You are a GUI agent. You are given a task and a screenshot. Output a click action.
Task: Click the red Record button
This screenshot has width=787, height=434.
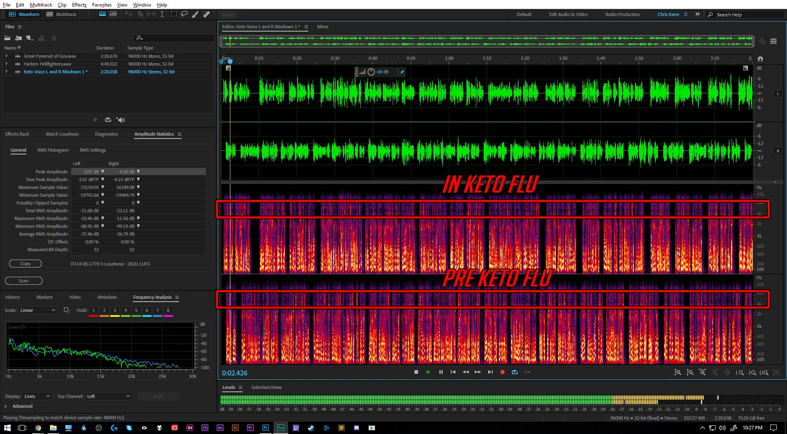[503, 372]
